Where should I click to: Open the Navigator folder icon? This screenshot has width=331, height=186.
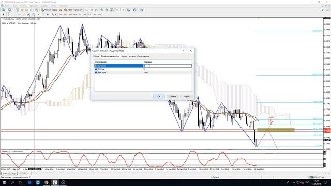[x=27, y=10]
